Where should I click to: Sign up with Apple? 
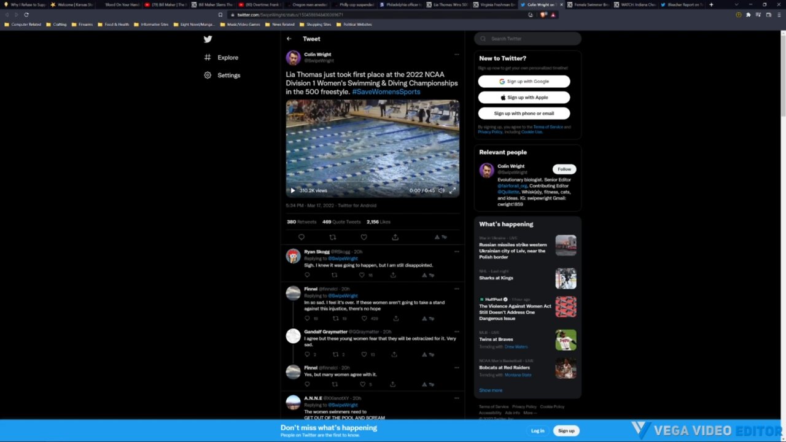(524, 97)
